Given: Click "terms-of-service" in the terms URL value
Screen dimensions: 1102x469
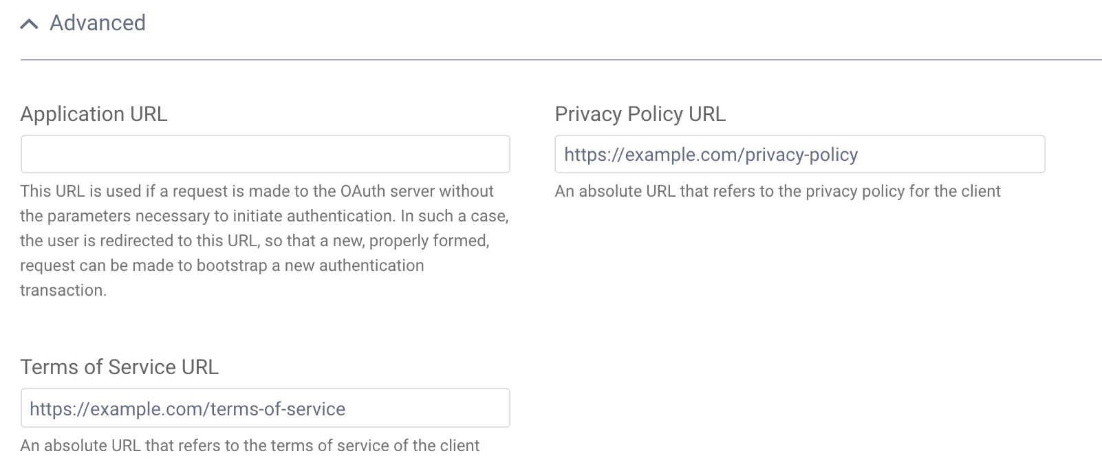Looking at the screenshot, I should 278,409.
